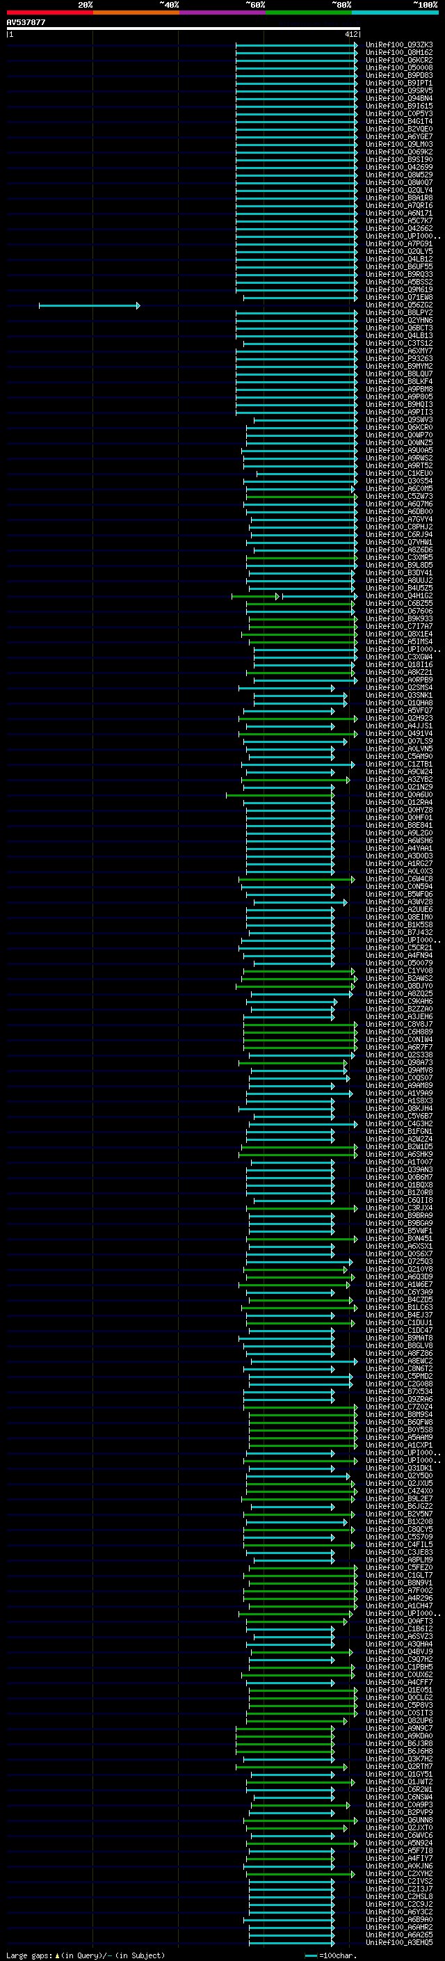Click hit label UniRef100_B8LPY2
The image size is (445, 1961).
(399, 313)
